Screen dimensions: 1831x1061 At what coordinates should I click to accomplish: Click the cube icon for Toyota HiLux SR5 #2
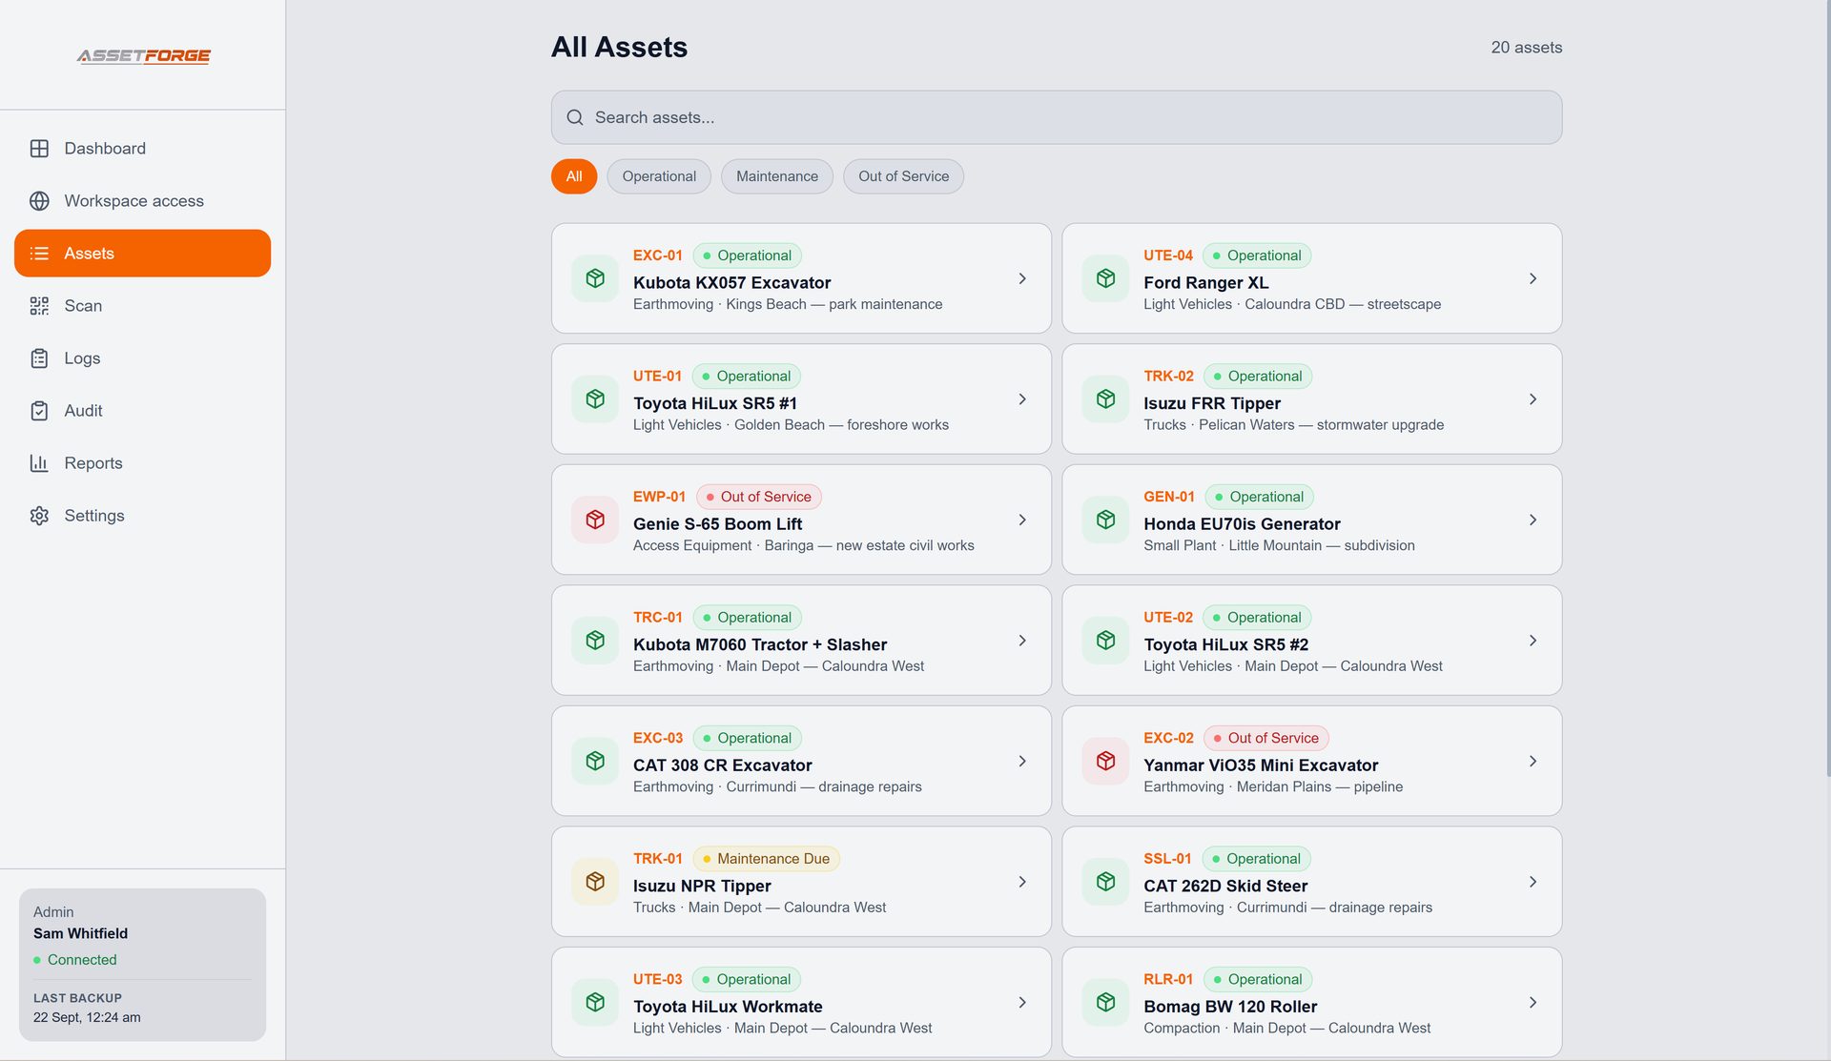point(1106,641)
